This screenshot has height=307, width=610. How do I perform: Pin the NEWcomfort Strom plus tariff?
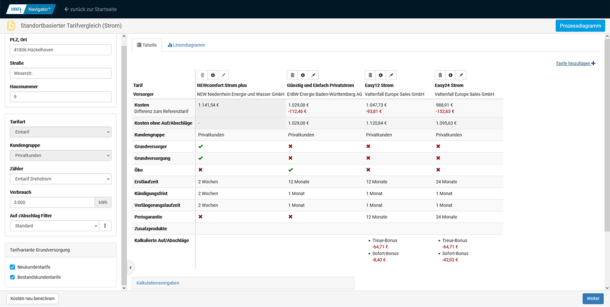[x=223, y=75]
